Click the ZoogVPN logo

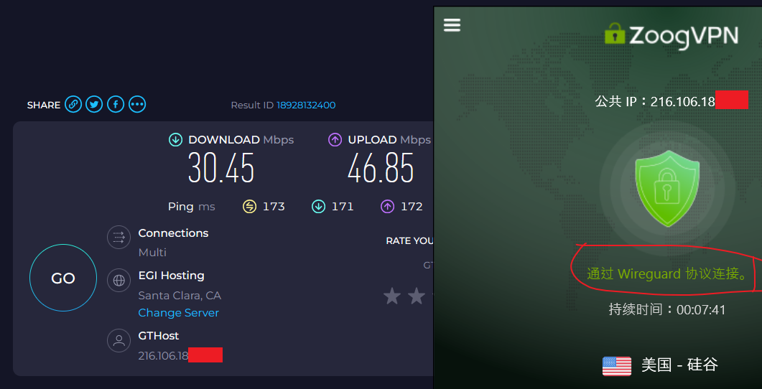(671, 35)
